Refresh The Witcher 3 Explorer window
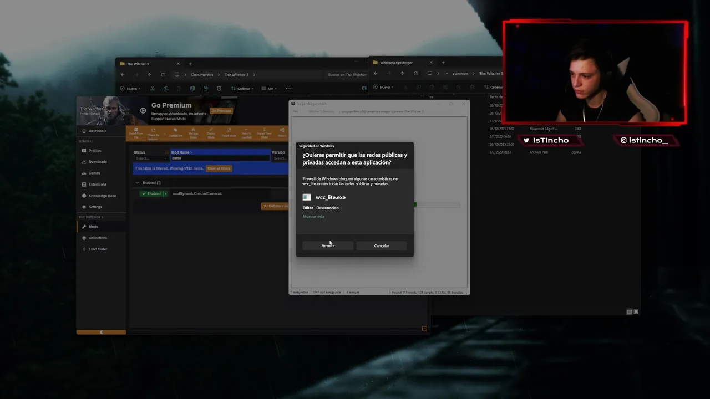 163,75
